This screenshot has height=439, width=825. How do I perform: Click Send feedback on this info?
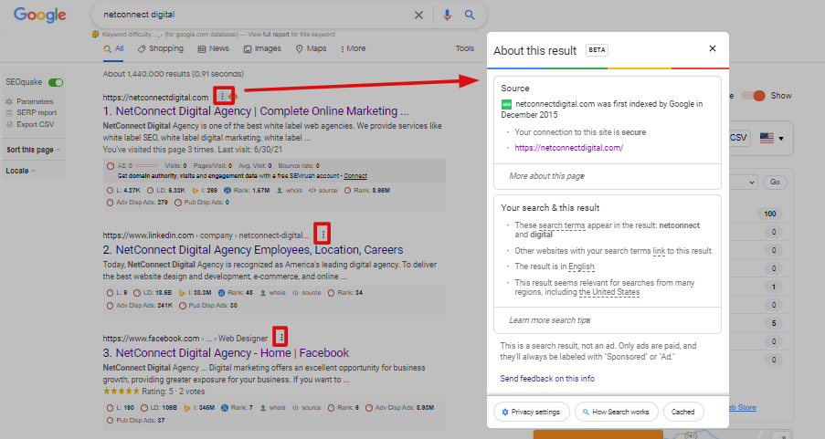click(547, 379)
